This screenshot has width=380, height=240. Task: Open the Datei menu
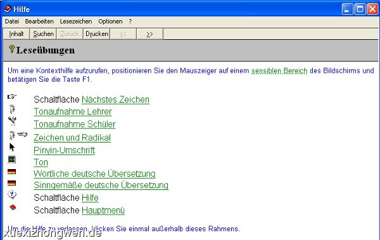[x=12, y=22]
